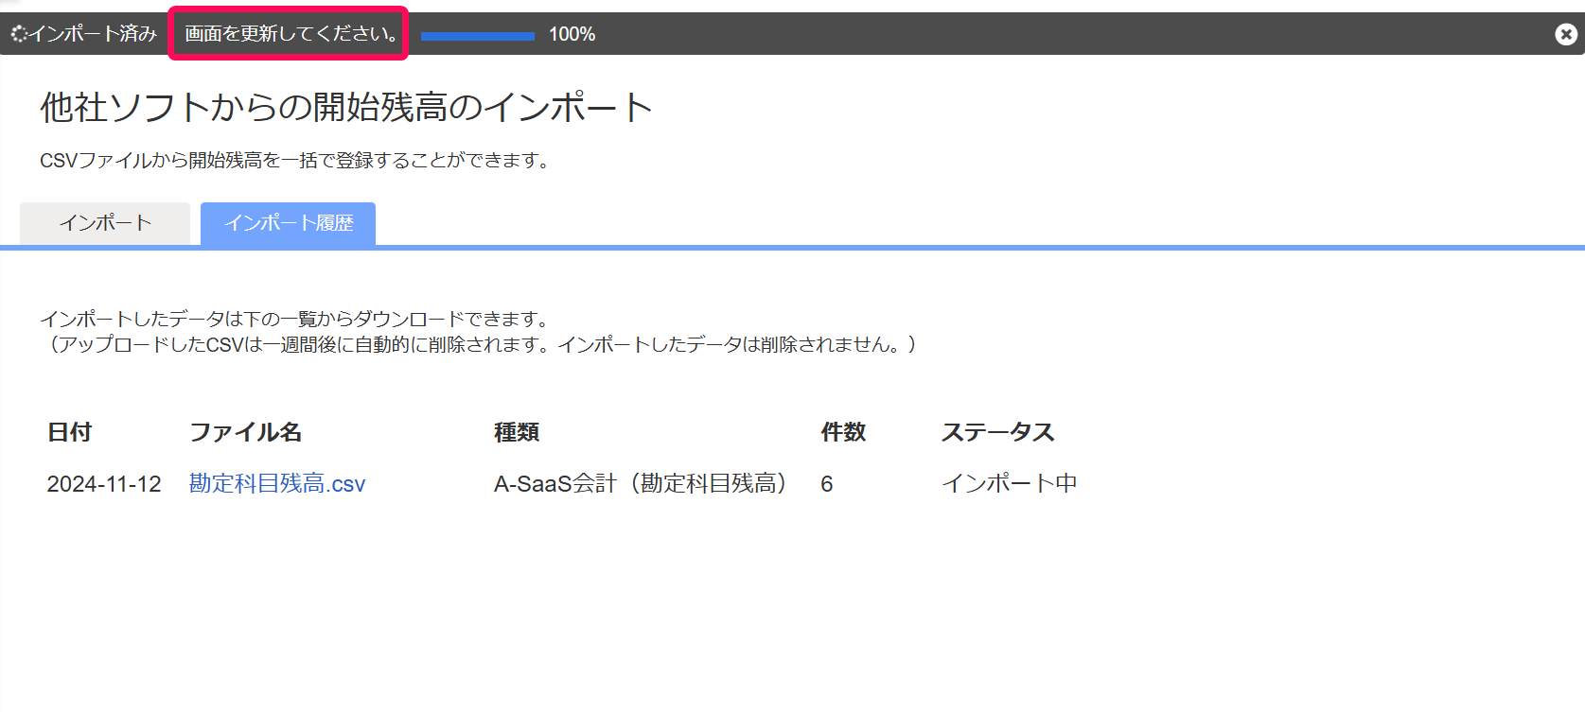Click the 件数 column header
The image size is (1585, 712).
coord(843,432)
